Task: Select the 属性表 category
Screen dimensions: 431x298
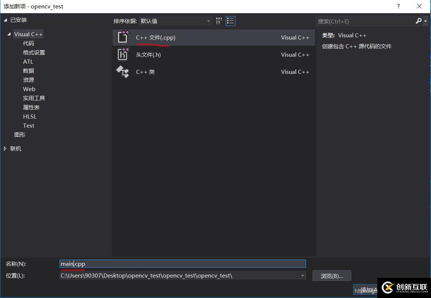Action: (31, 107)
